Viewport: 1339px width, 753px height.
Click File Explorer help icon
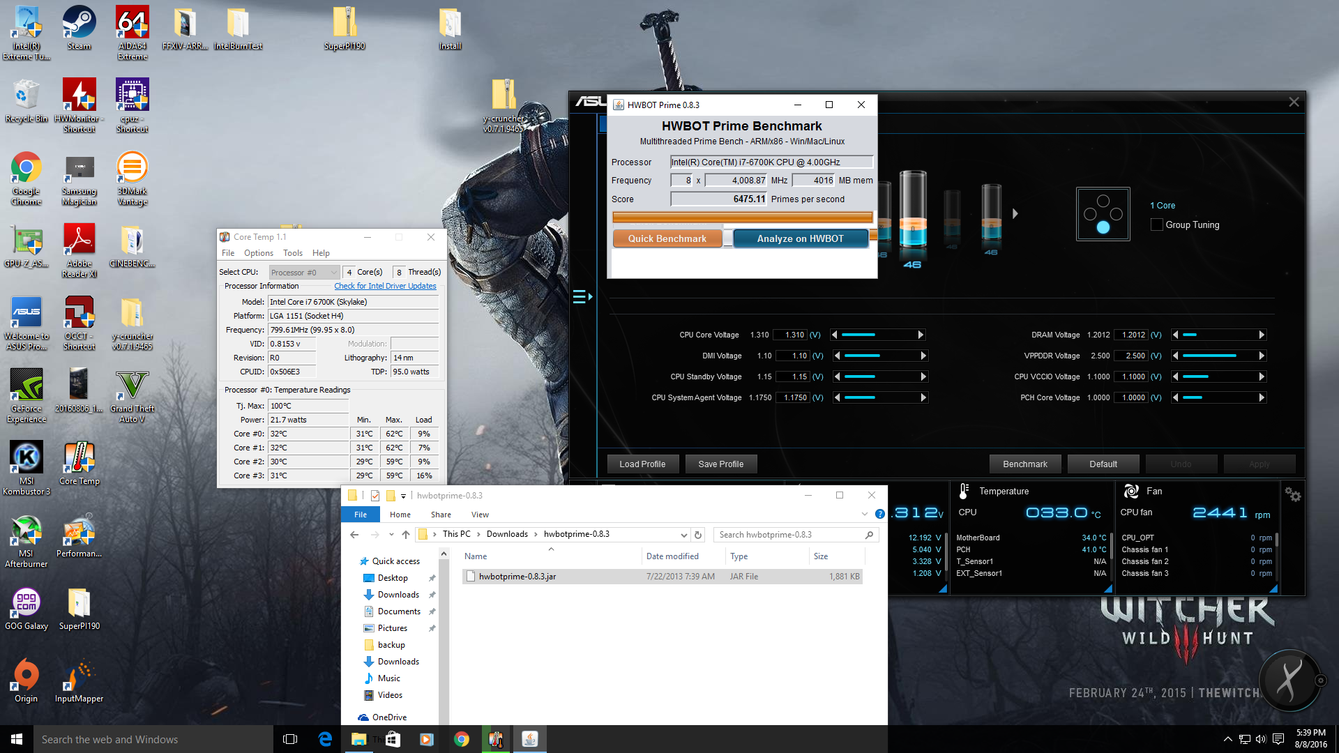(880, 514)
